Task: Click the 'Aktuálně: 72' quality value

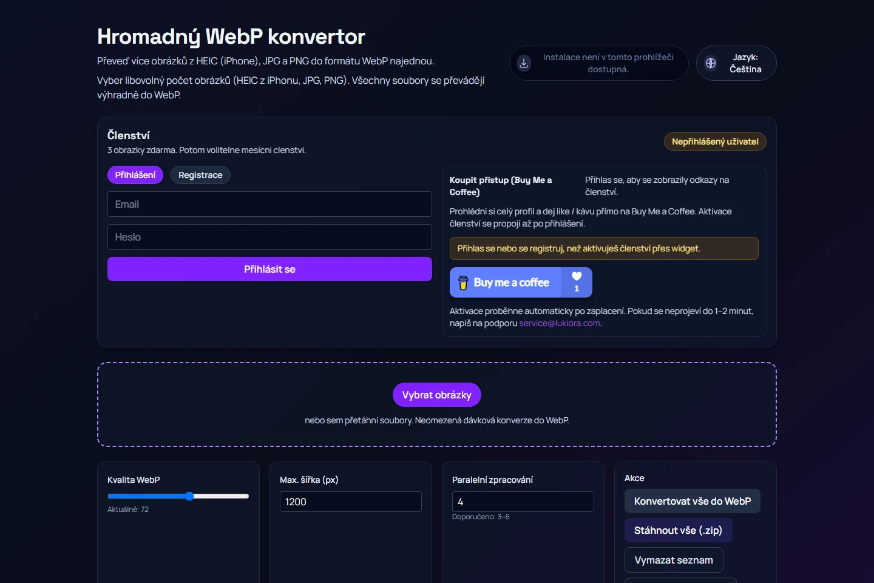Action: pyautogui.click(x=128, y=510)
